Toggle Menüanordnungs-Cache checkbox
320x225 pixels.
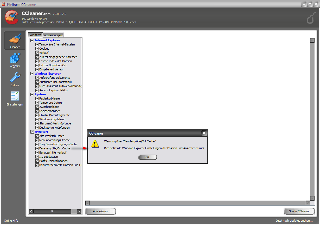[37, 140]
